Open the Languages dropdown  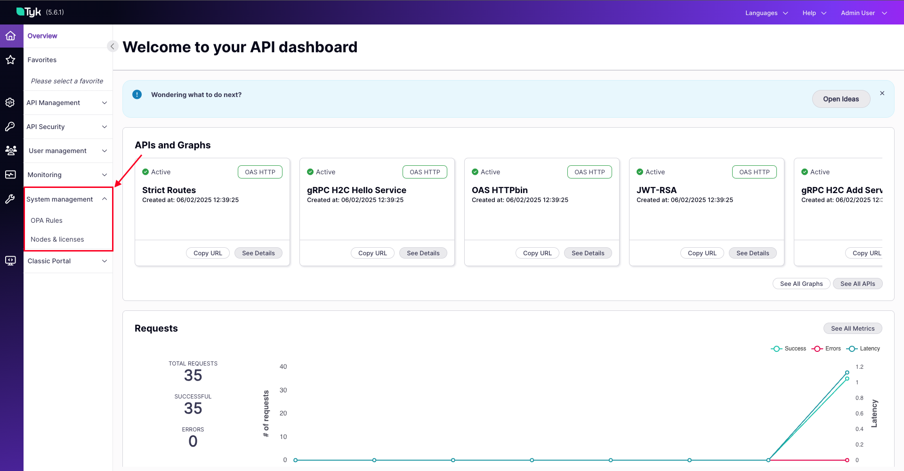coord(766,13)
